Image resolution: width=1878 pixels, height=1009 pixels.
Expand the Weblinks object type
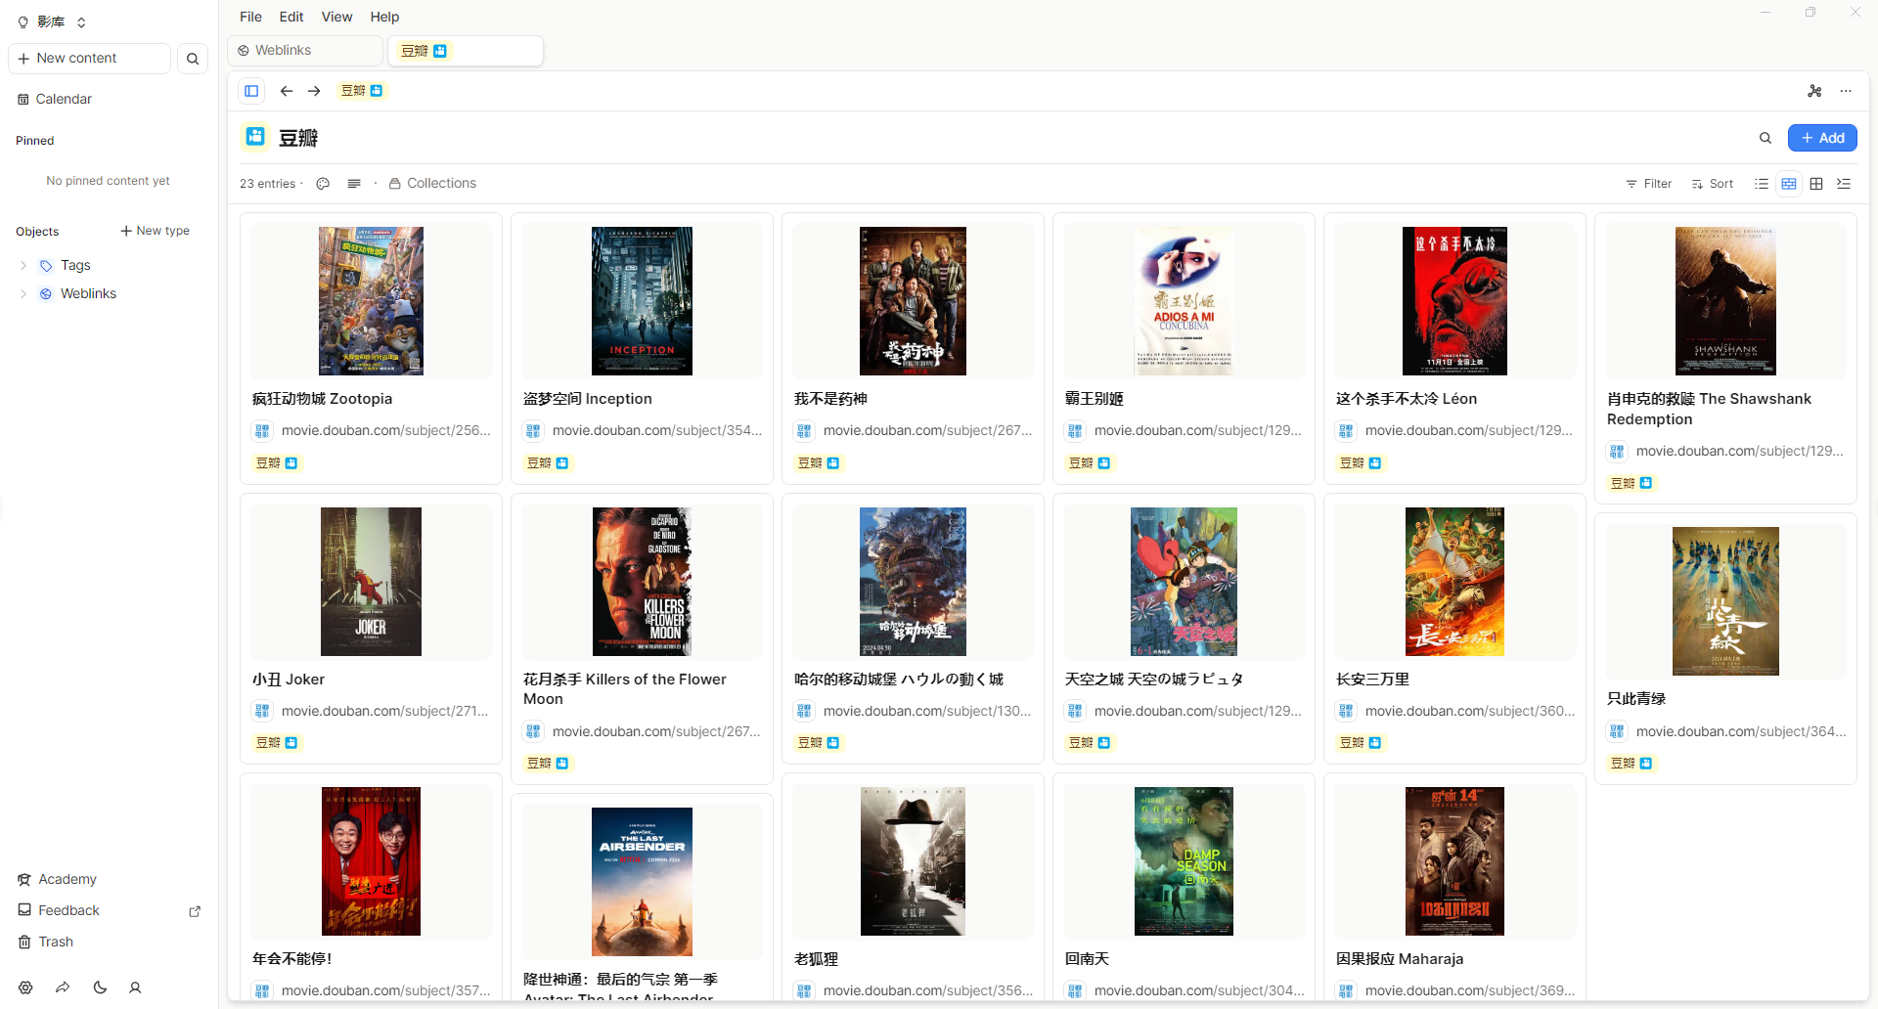tap(23, 294)
